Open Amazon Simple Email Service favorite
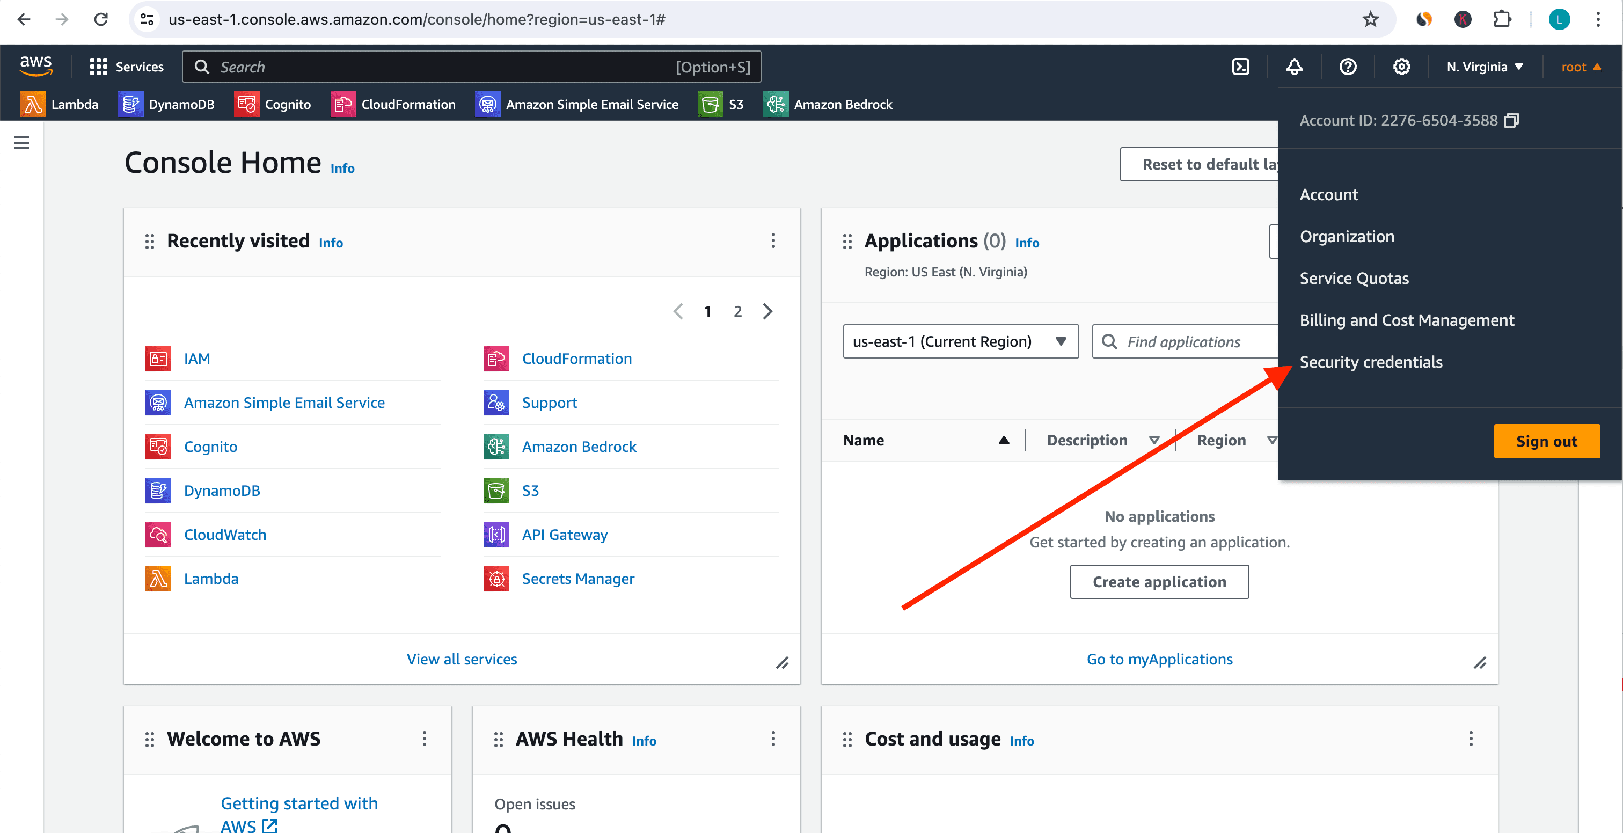The width and height of the screenshot is (1623, 833). pos(576,104)
